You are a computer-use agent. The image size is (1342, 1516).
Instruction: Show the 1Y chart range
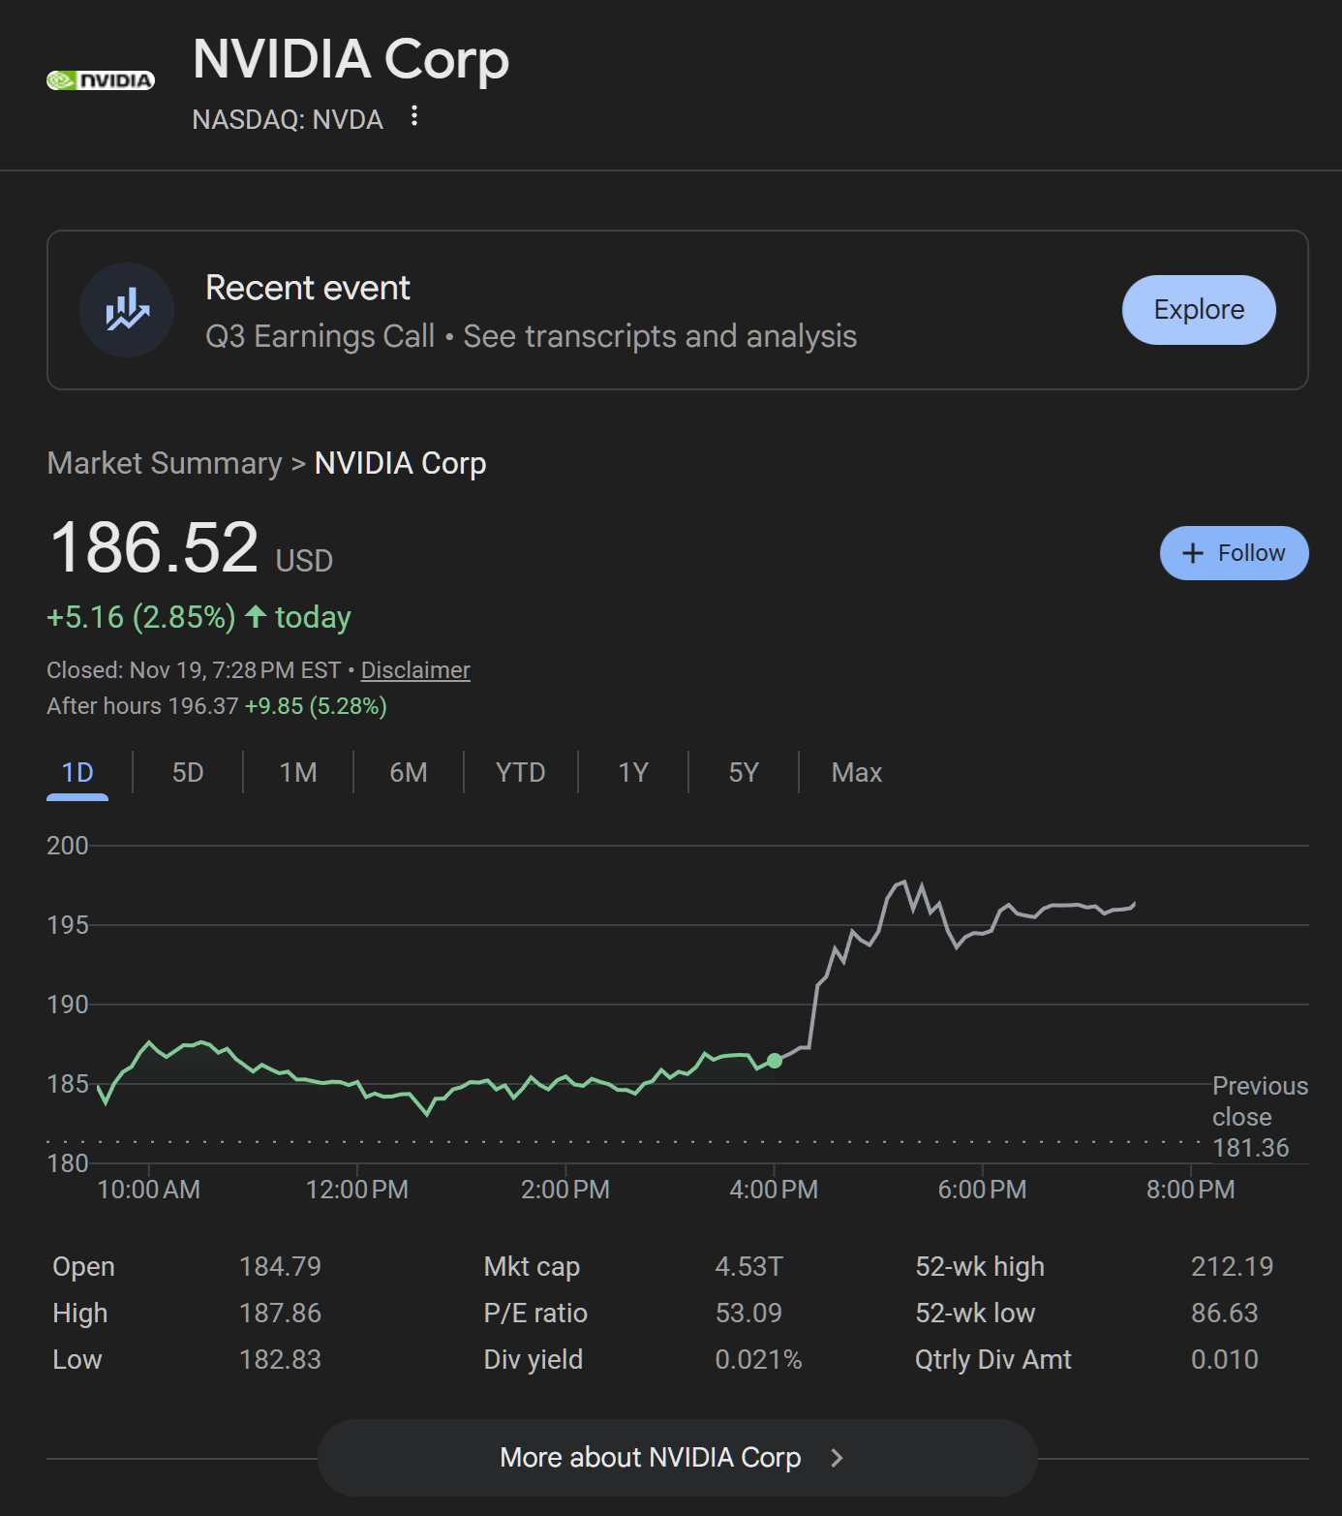tap(633, 773)
